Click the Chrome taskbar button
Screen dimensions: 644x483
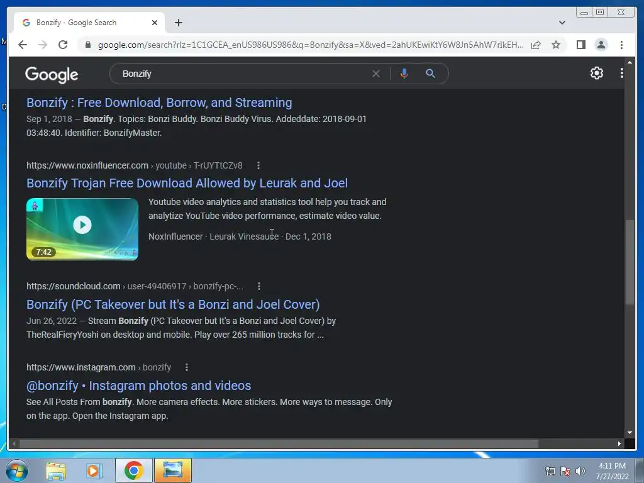pyautogui.click(x=133, y=470)
